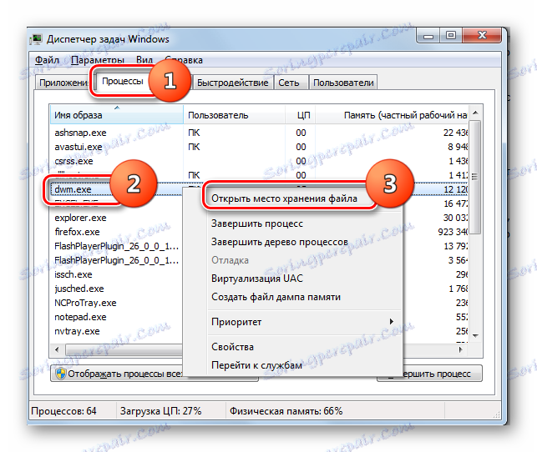
Task: Choose Виртуализация UAC menu entry
Action: click(257, 279)
